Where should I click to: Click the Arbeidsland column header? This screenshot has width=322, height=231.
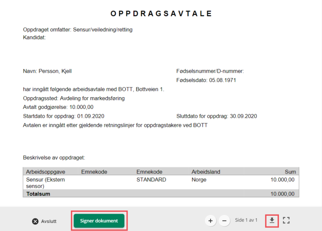click(x=206, y=172)
